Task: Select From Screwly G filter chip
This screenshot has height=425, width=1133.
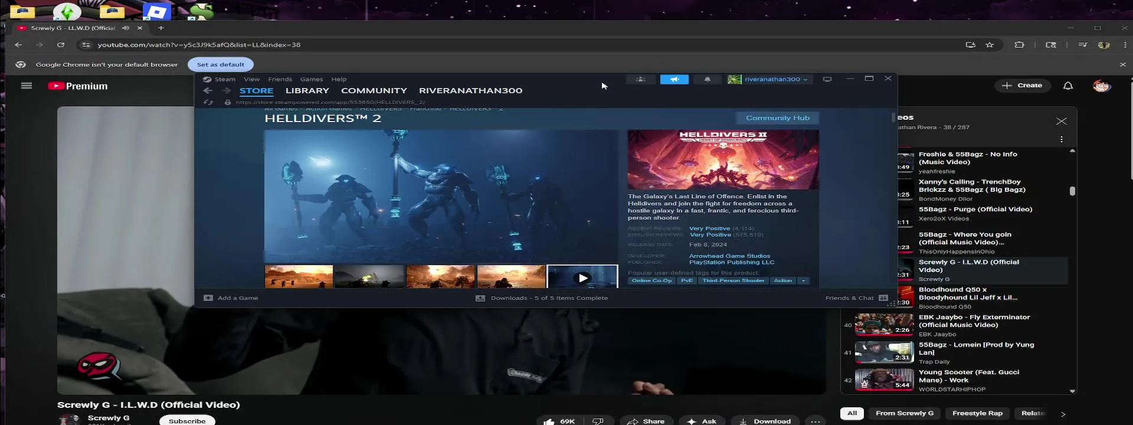Action: tap(905, 413)
